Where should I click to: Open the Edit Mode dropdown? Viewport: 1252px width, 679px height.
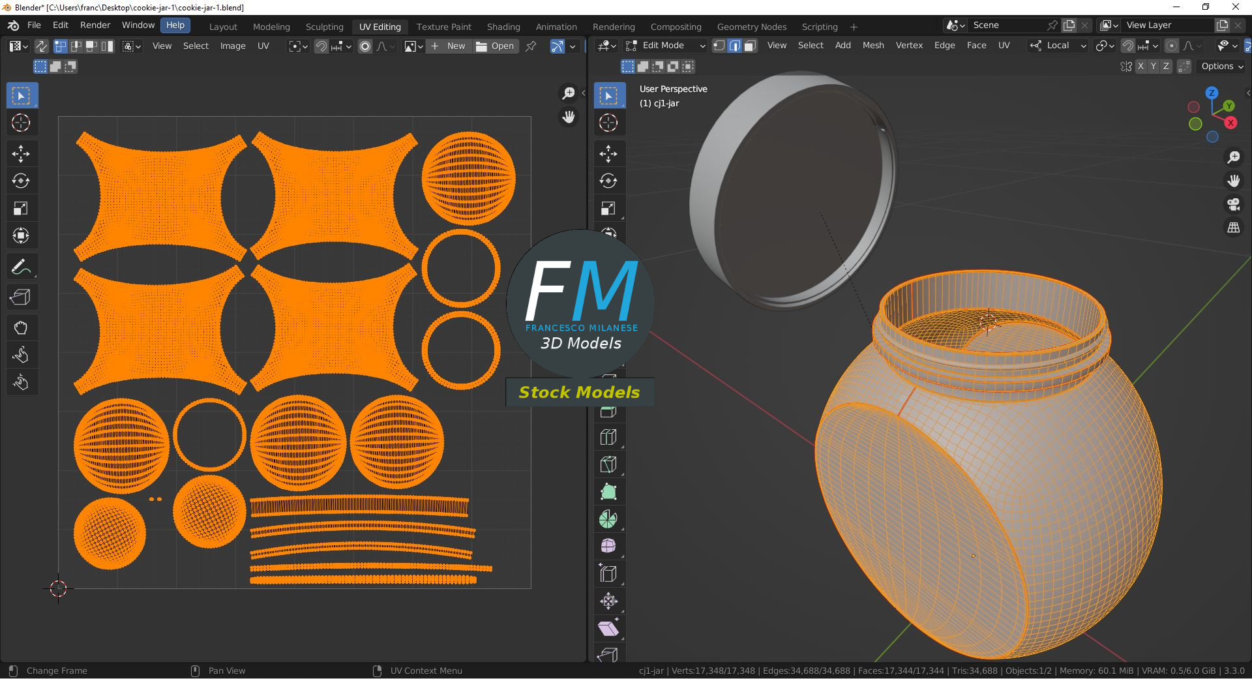point(666,46)
